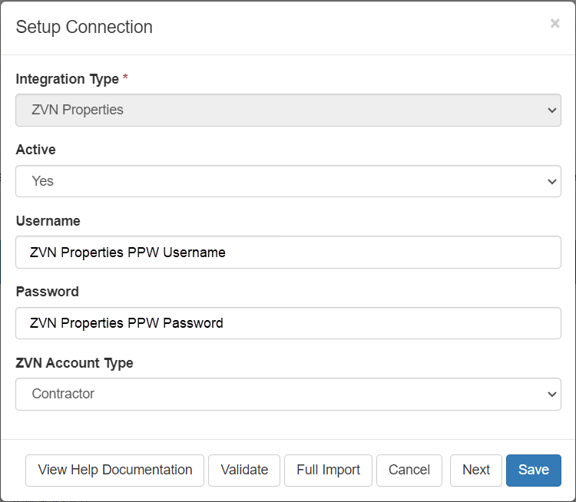The image size is (576, 502).
Task: Cancel the connection setup
Action: click(409, 470)
